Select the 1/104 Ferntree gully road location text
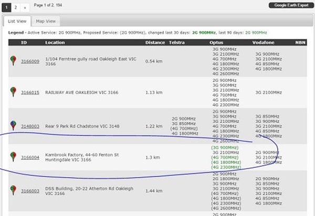315x216 pixels. pos(91,61)
